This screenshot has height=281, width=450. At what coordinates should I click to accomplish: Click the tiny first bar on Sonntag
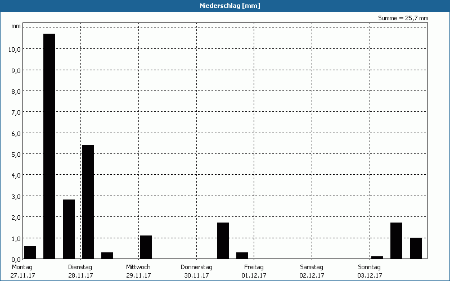[x=377, y=257]
